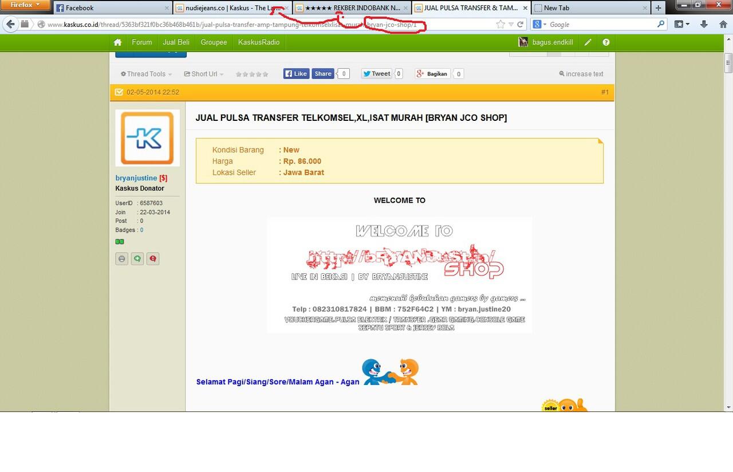Open the bookmarks menu toolbar icon

pyautogui.click(x=679, y=25)
